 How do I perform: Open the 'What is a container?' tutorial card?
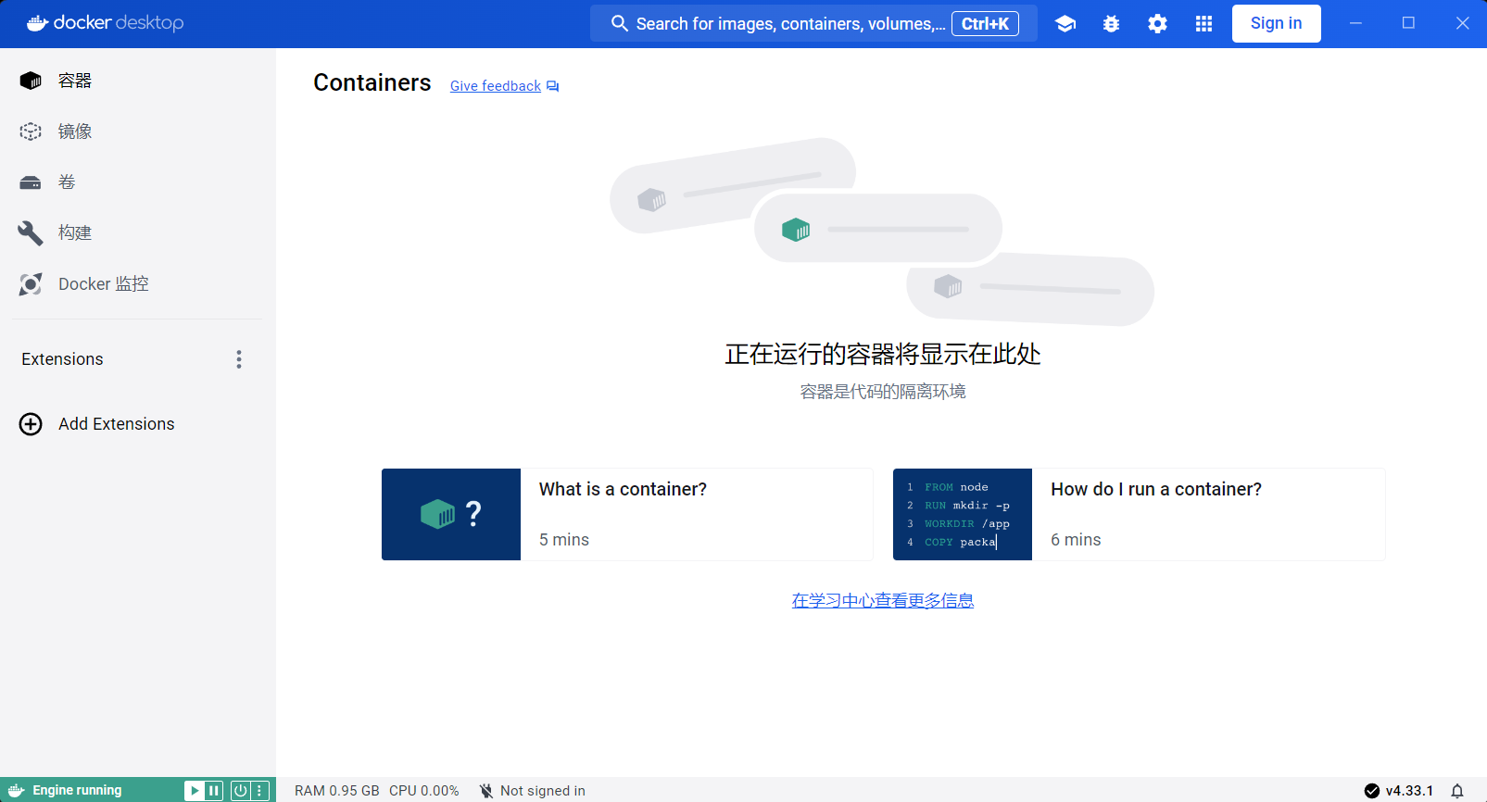point(627,515)
